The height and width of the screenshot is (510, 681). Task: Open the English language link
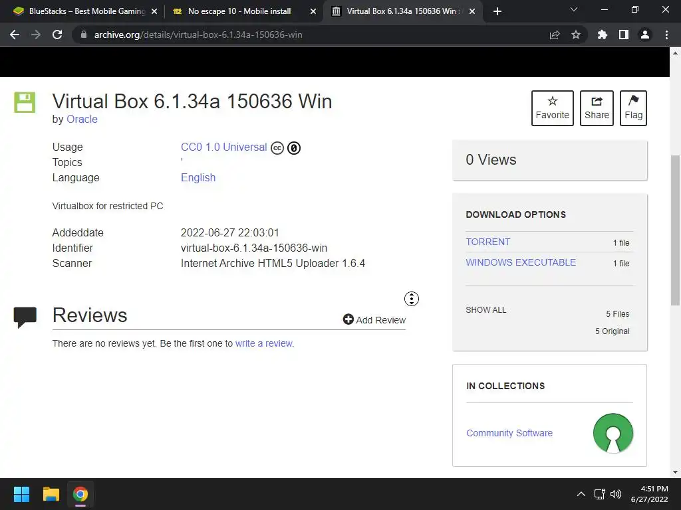coord(198,178)
